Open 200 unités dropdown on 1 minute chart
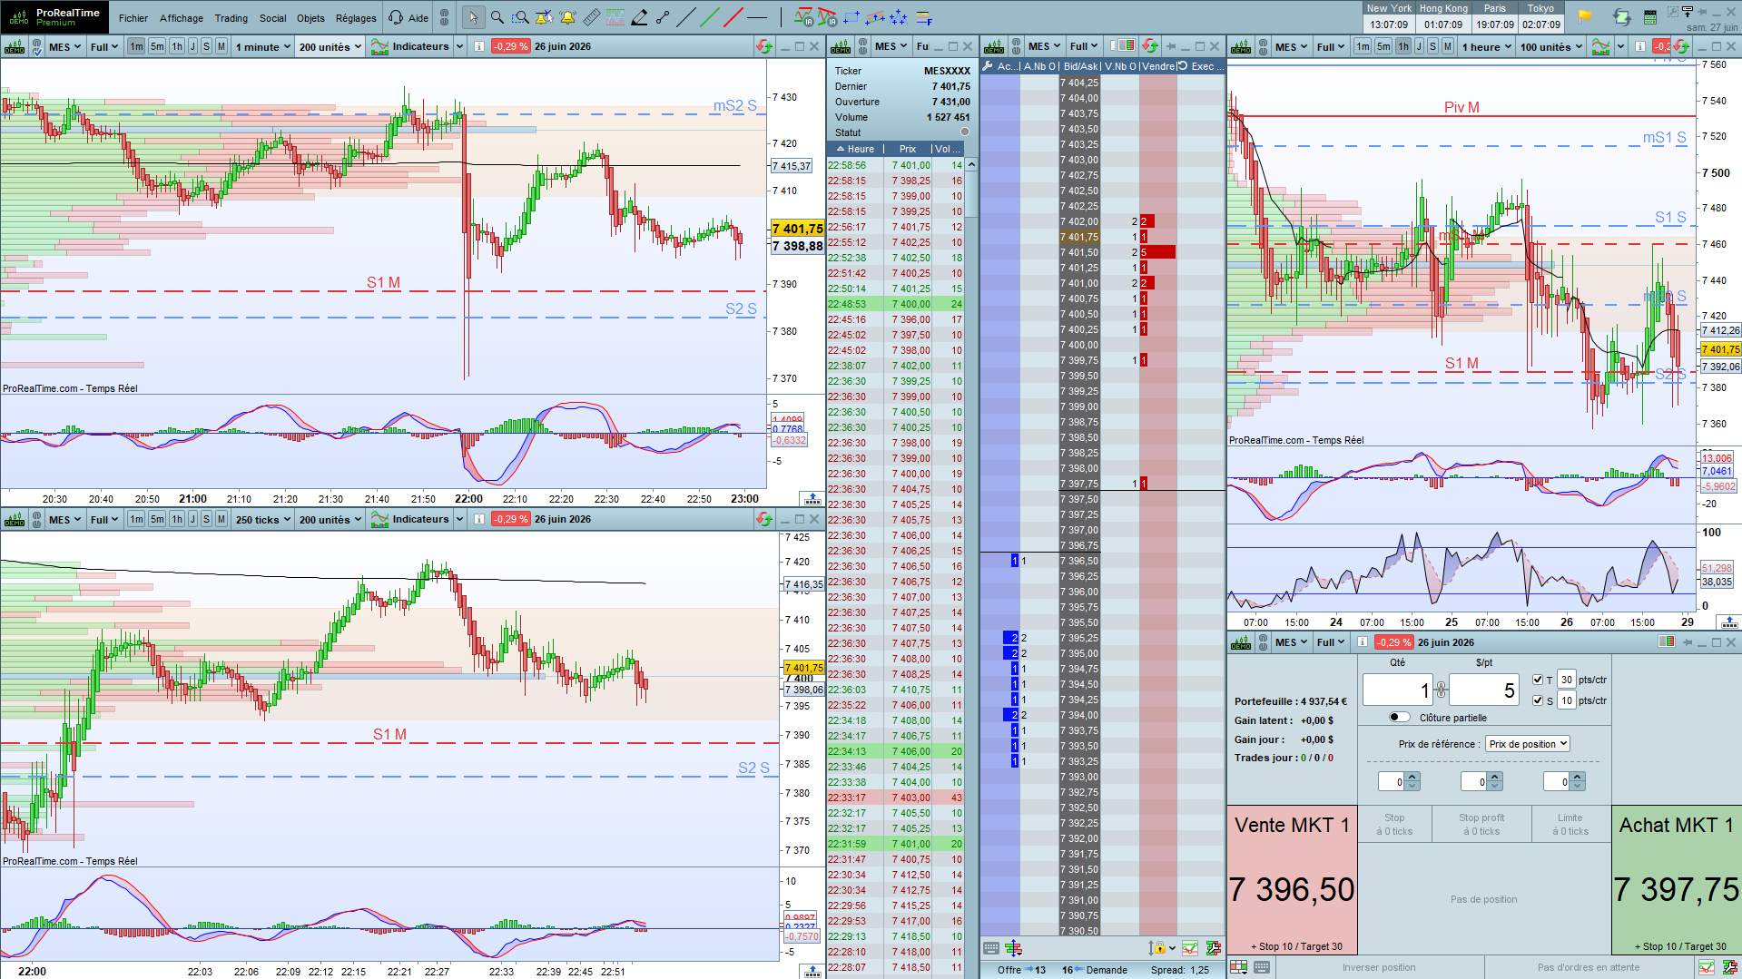Screen dimensions: 1742x979 330,46
